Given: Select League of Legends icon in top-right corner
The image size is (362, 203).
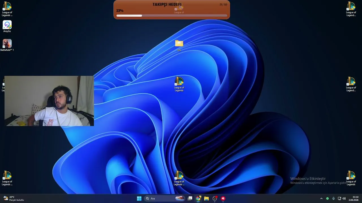Looking at the screenshot, I should pos(351,9).
